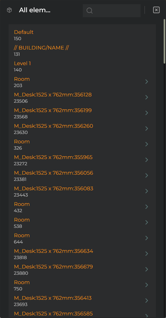
Task: Select the // BUILDING/NAME // item
Action: pyautogui.click(x=82, y=51)
